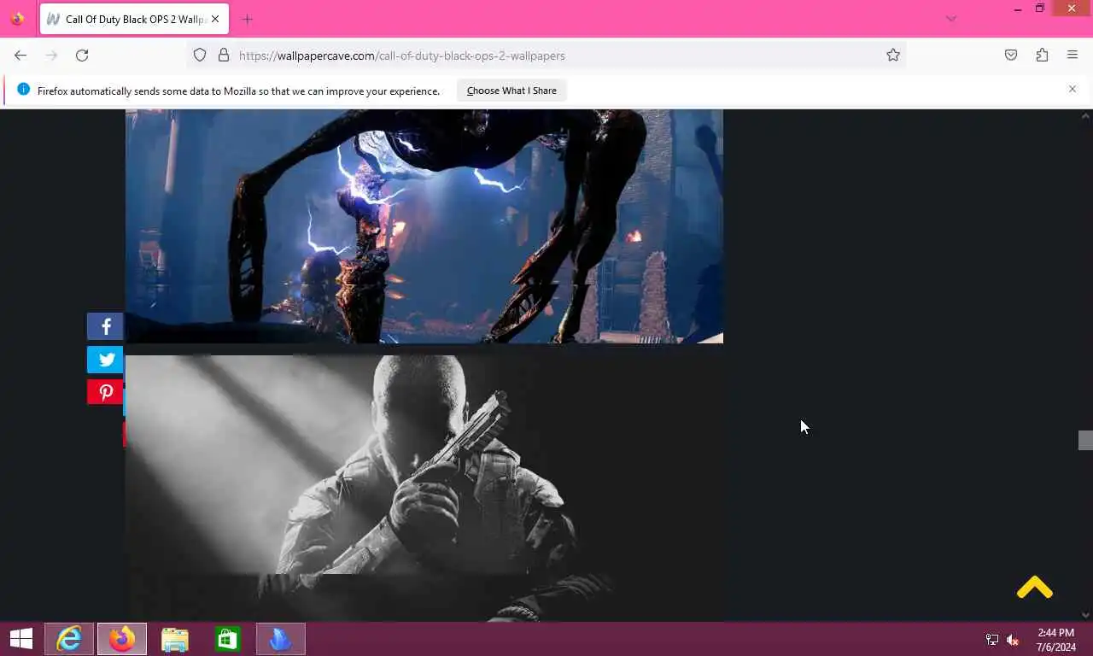Open Firefox extensions menu
This screenshot has height=656, width=1093.
pyautogui.click(x=1042, y=56)
